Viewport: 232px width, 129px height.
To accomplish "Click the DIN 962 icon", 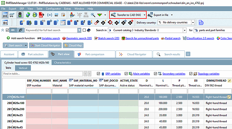I will tap(56, 15).
